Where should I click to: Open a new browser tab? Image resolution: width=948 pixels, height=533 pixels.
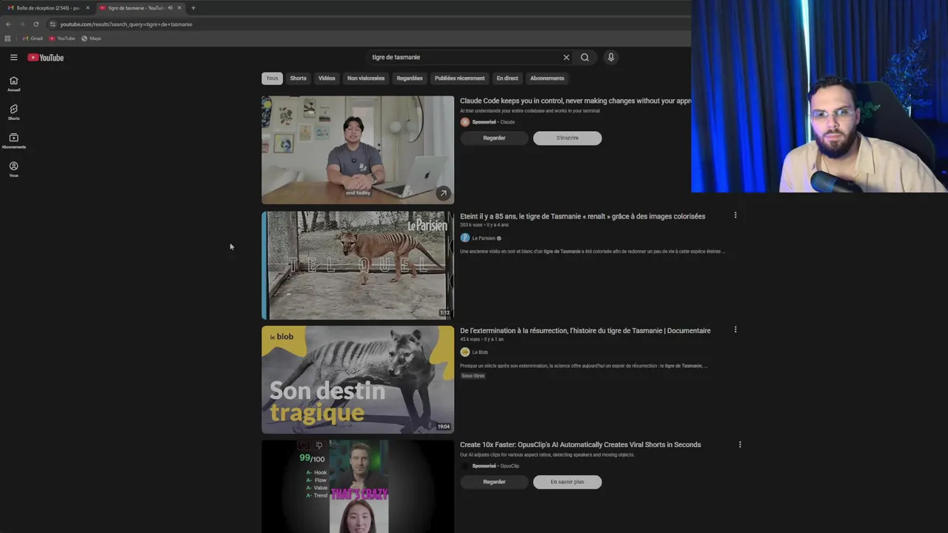point(193,8)
